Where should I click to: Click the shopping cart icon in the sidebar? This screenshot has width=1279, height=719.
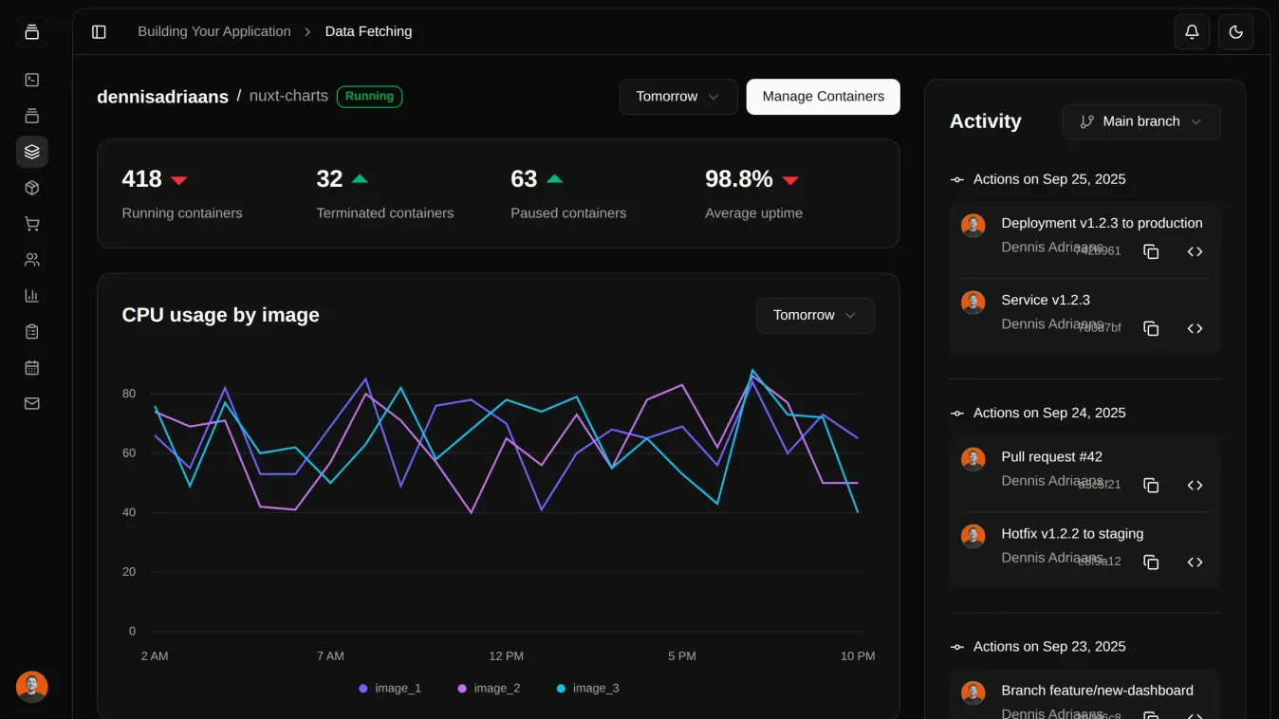pyautogui.click(x=31, y=223)
